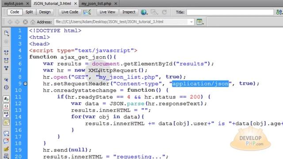Screen dimensions: 283x159
Task: Click the Open Documents icon in coding toolbar
Action: coord(6,33)
